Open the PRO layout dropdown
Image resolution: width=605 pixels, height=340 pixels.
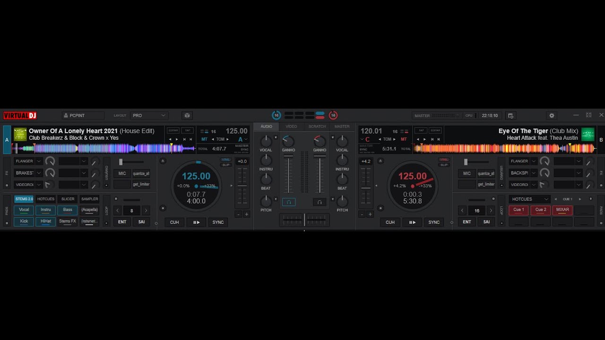click(149, 116)
